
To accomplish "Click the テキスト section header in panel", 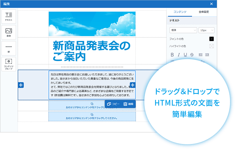I will click(x=174, y=20).
